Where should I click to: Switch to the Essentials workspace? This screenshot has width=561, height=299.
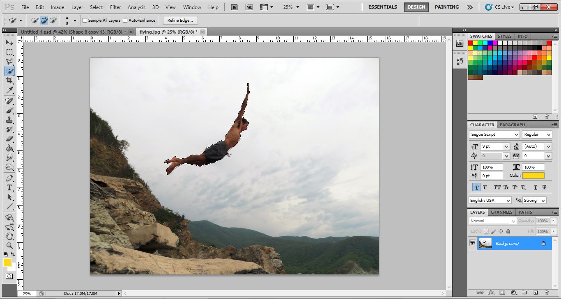tap(383, 7)
